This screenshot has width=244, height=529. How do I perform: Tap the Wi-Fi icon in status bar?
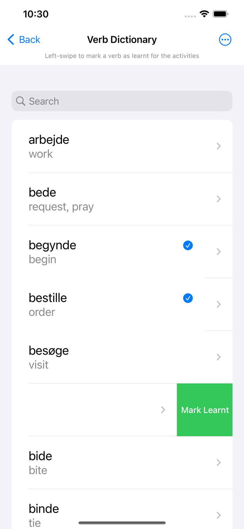[x=204, y=14]
